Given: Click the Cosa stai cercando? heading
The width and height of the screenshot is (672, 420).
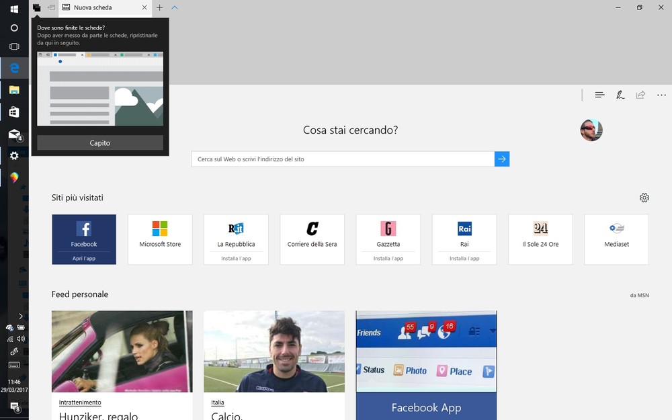Looking at the screenshot, I should tap(351, 130).
